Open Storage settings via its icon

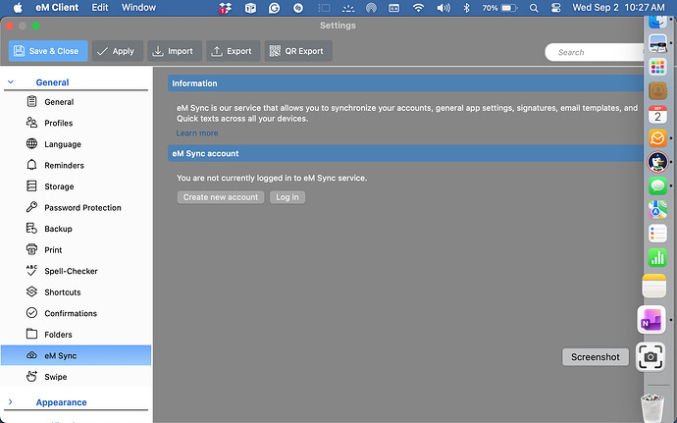[31, 186]
